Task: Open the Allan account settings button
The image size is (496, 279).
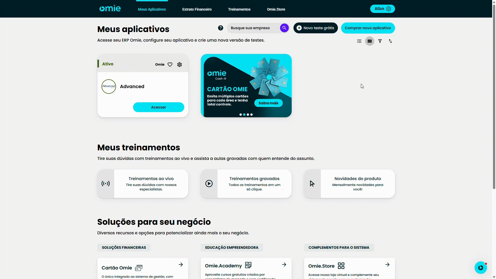Action: [382, 9]
